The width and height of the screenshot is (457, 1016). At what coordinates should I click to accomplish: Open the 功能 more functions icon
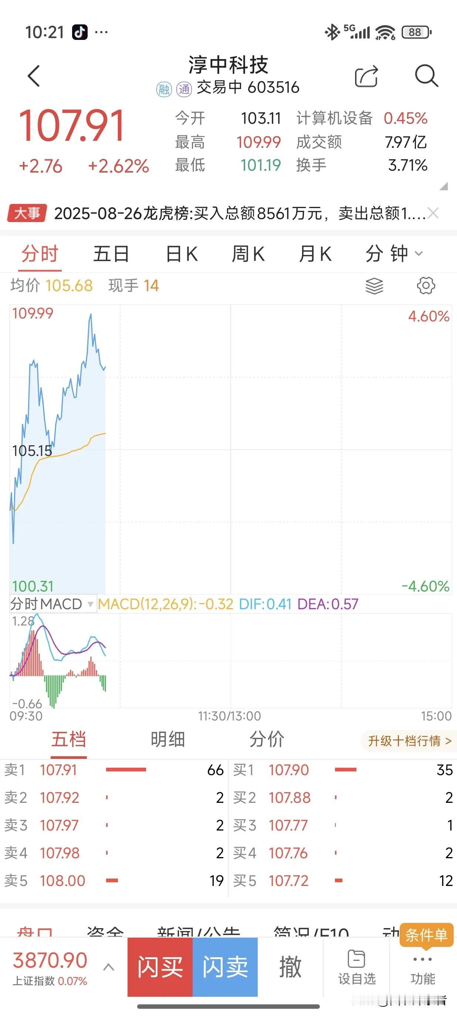click(x=423, y=969)
